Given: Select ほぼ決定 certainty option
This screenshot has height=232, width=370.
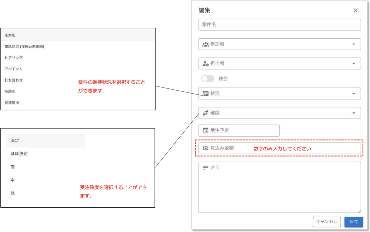Looking at the screenshot, I should click(45, 154).
